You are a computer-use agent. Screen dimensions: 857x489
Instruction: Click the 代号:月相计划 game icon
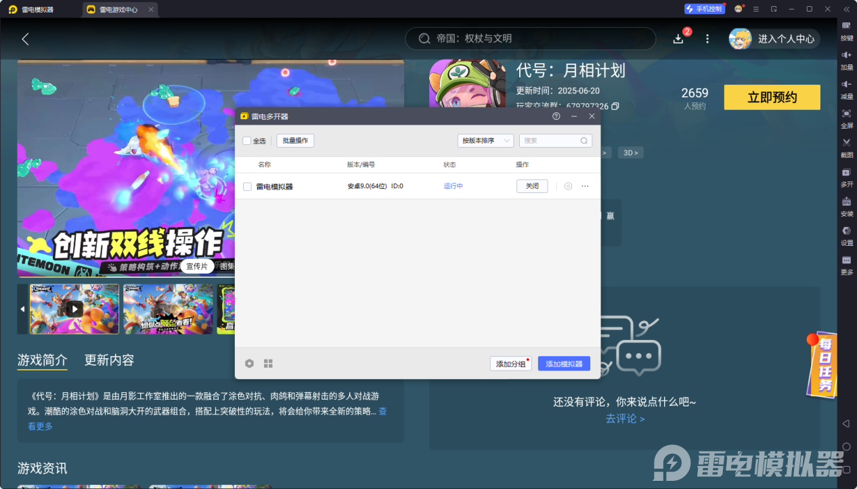(468, 83)
